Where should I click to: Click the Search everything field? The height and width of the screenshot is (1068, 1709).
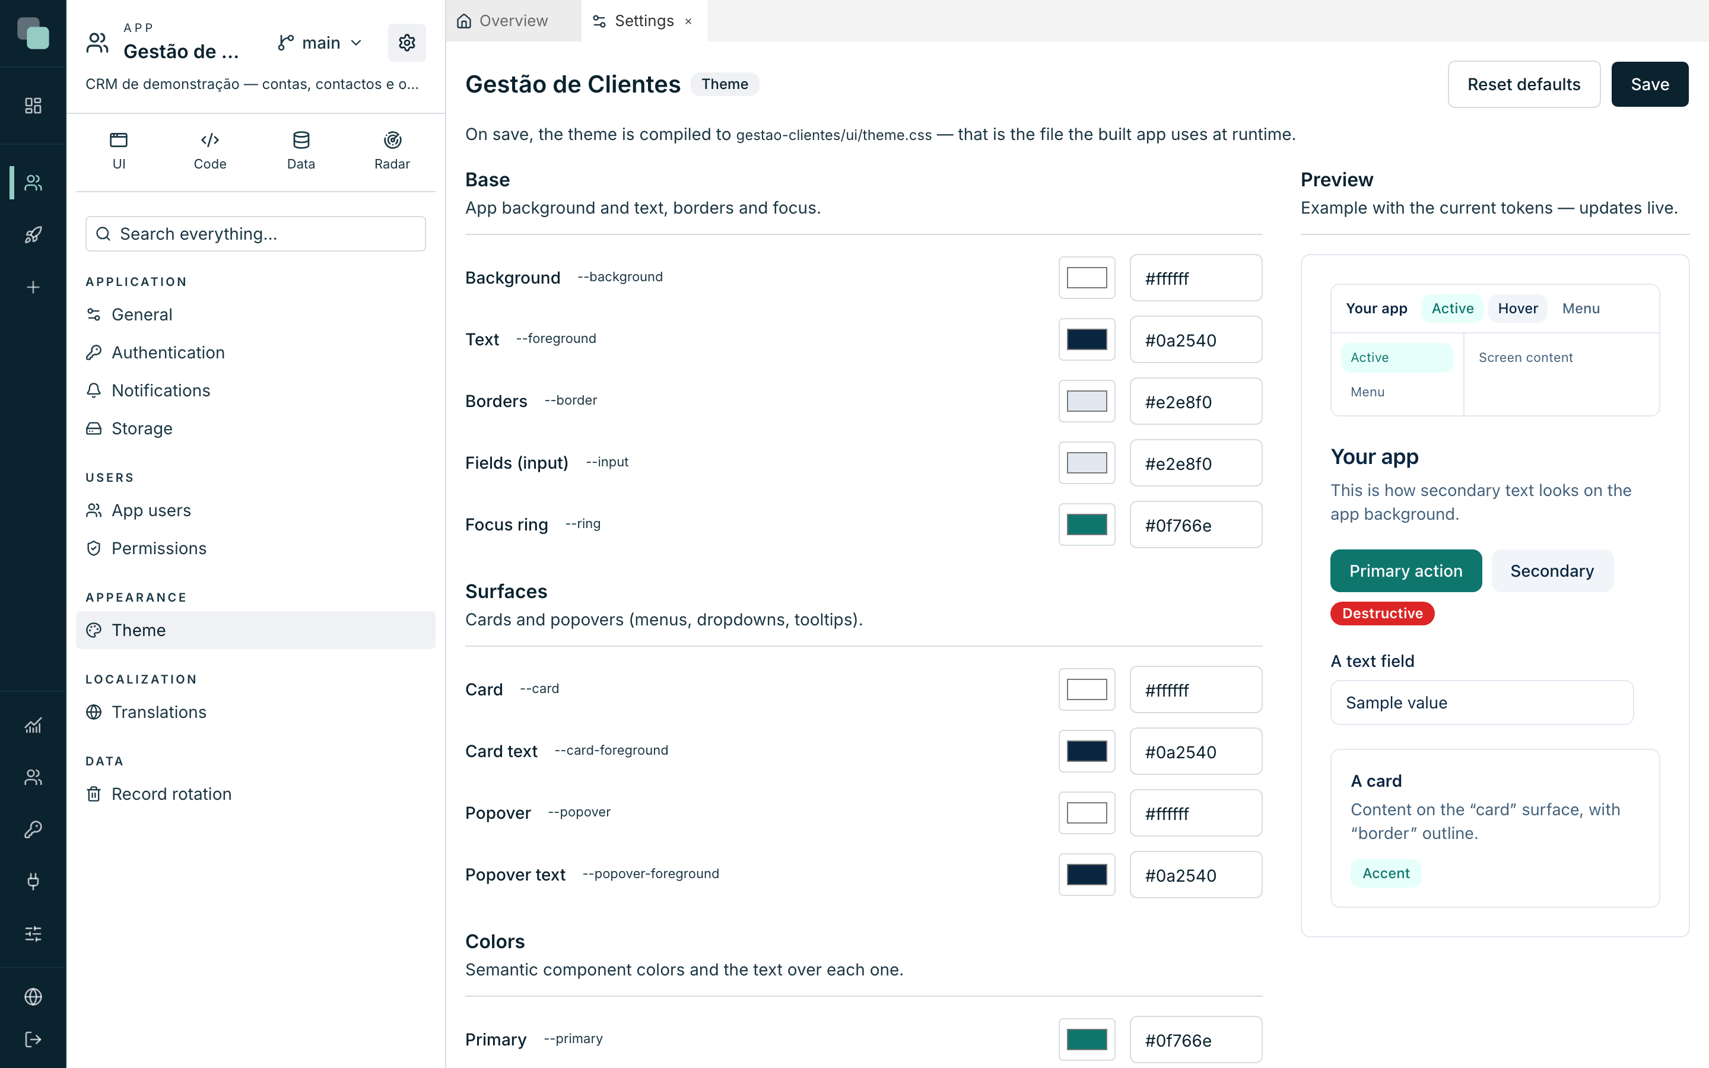[x=256, y=234]
